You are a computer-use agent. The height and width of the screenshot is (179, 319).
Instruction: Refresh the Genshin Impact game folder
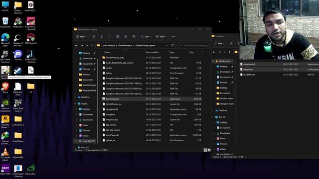tap(172, 45)
